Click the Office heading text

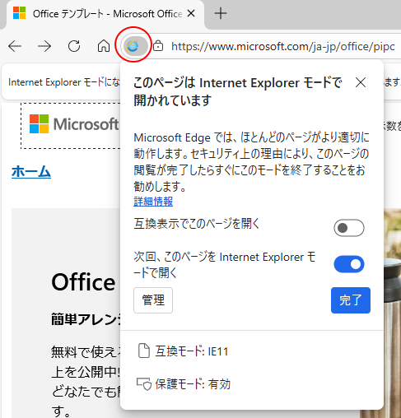pyautogui.click(x=83, y=282)
